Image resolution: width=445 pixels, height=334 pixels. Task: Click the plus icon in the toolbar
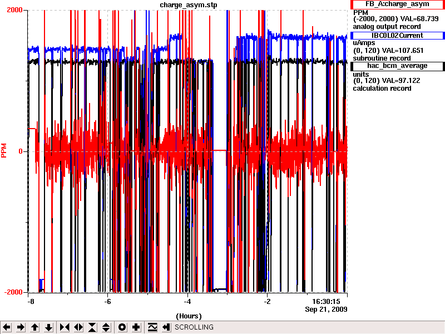[136, 327]
